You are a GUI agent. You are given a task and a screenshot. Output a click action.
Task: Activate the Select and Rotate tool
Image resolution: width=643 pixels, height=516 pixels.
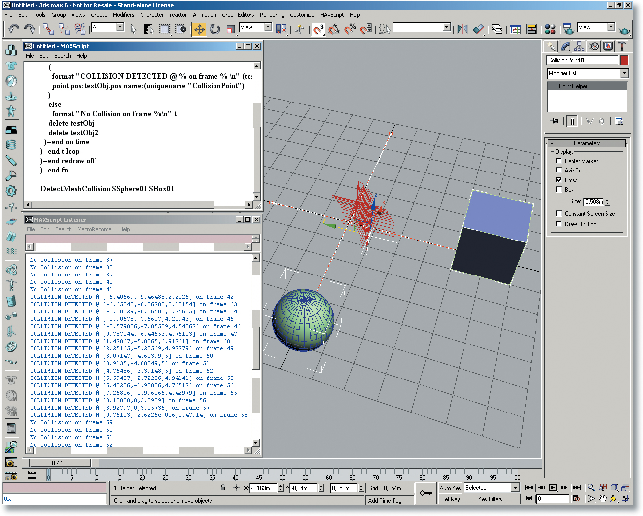[x=215, y=29]
